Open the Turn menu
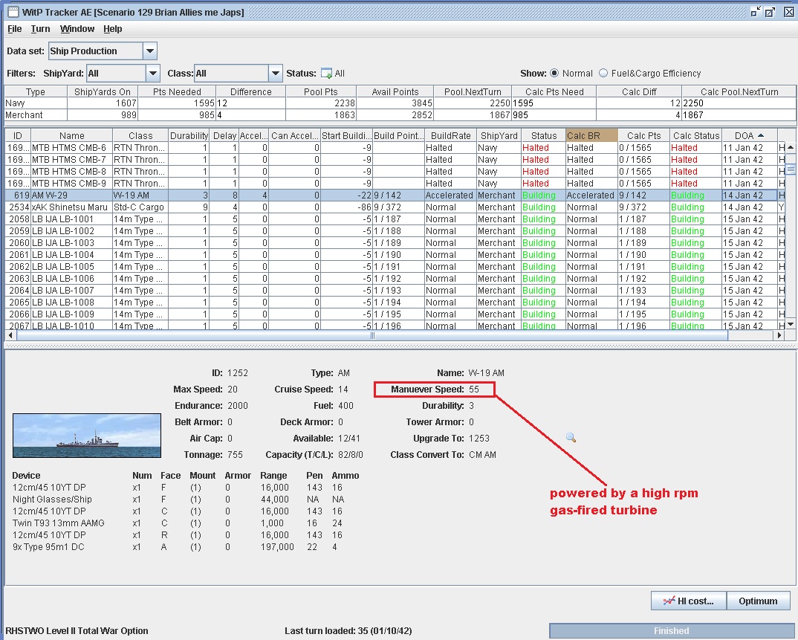This screenshot has height=640, width=798. (40, 29)
